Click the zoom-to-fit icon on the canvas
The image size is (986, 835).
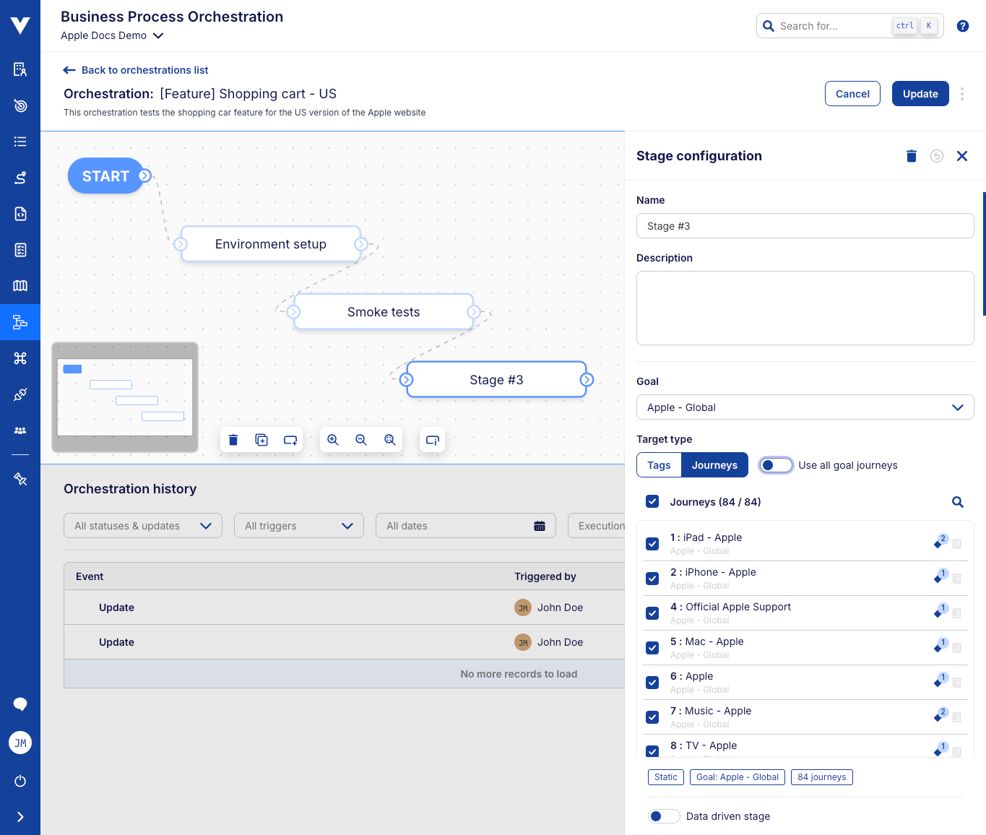click(x=390, y=440)
